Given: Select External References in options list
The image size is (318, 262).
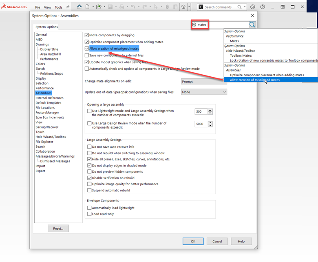Looking at the screenshot, I should click(x=49, y=98).
